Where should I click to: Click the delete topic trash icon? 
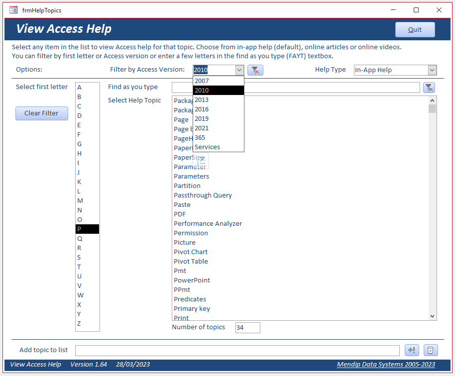pyautogui.click(x=430, y=350)
